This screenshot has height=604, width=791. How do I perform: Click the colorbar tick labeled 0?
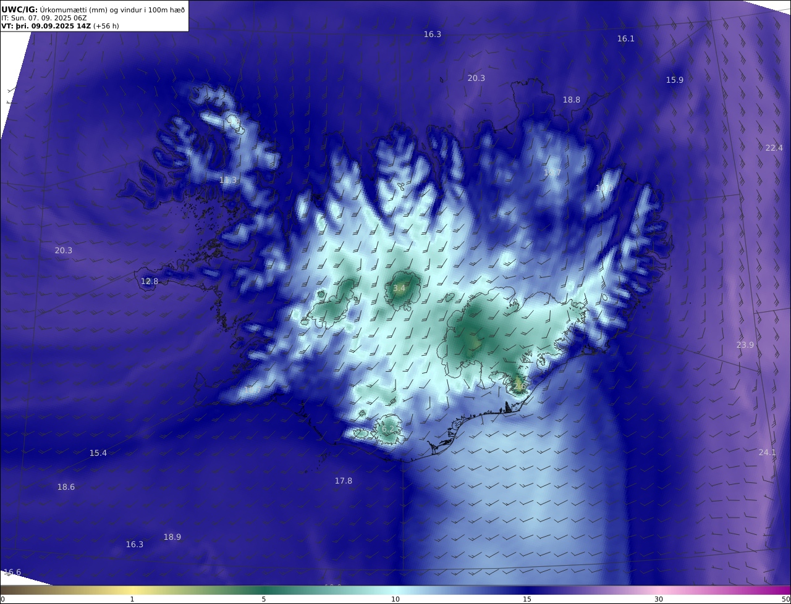tap(2, 599)
